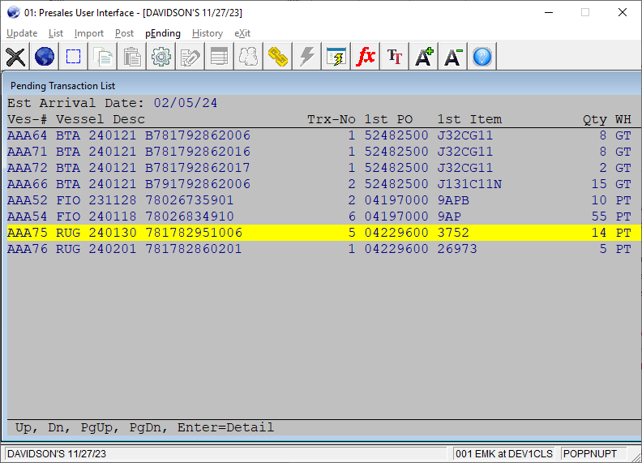Click the black X cancel toolbar icon
The width and height of the screenshot is (642, 463).
point(15,57)
